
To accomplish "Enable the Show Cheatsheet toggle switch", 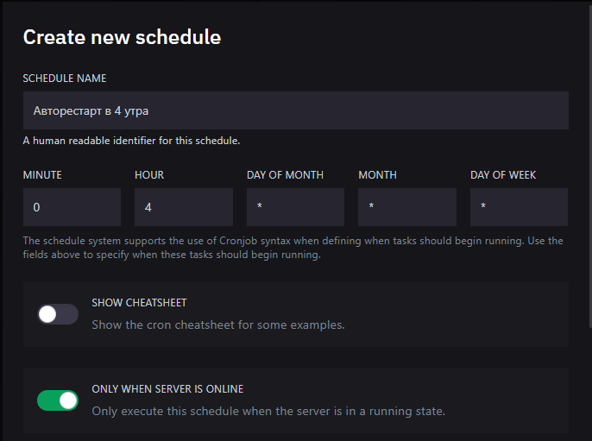I will 58,314.
